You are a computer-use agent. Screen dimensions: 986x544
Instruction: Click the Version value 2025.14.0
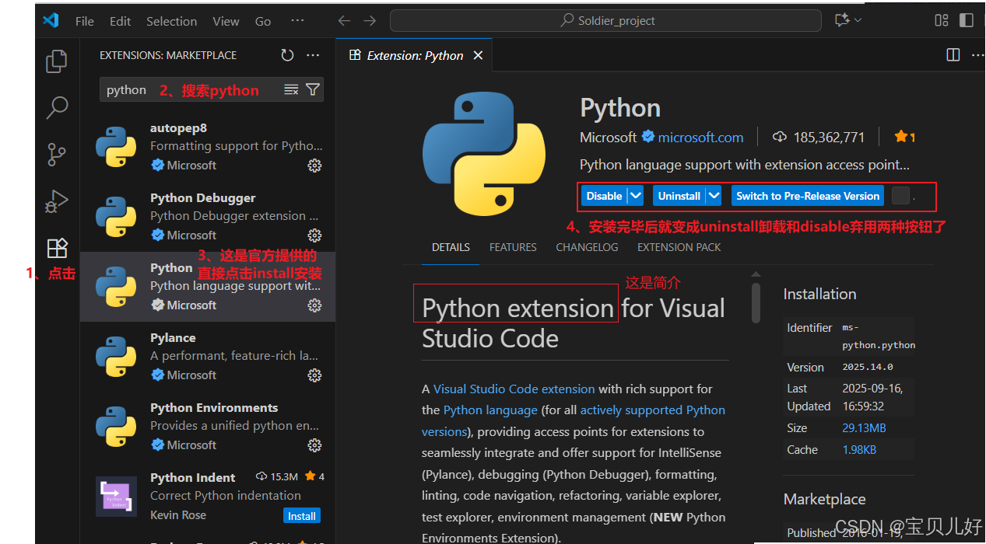[868, 367]
